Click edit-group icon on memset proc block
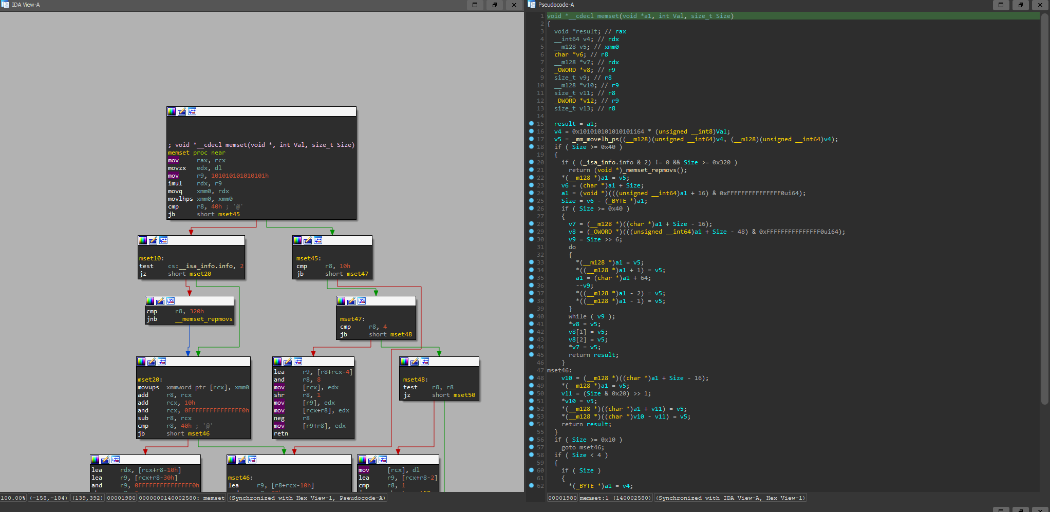 pos(182,111)
